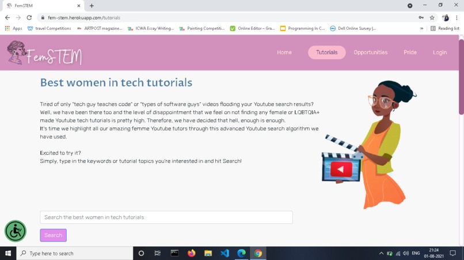464x260 pixels.
Task: Open network settings tray icon
Action: [x=398, y=253]
